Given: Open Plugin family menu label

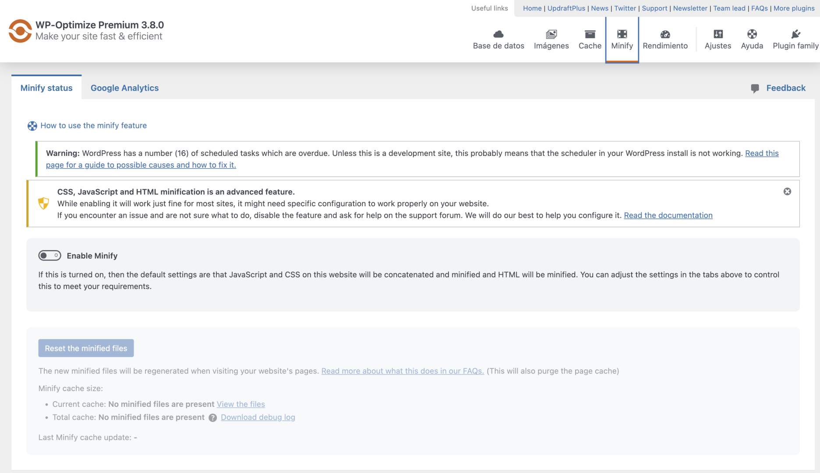Looking at the screenshot, I should (796, 46).
